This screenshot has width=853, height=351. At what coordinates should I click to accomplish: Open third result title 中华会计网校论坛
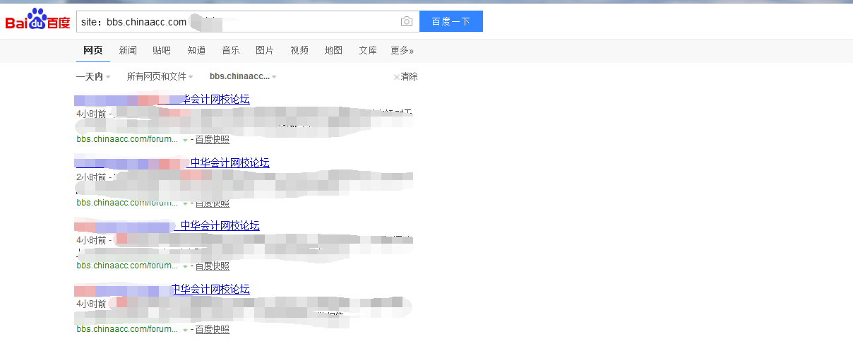coord(220,226)
